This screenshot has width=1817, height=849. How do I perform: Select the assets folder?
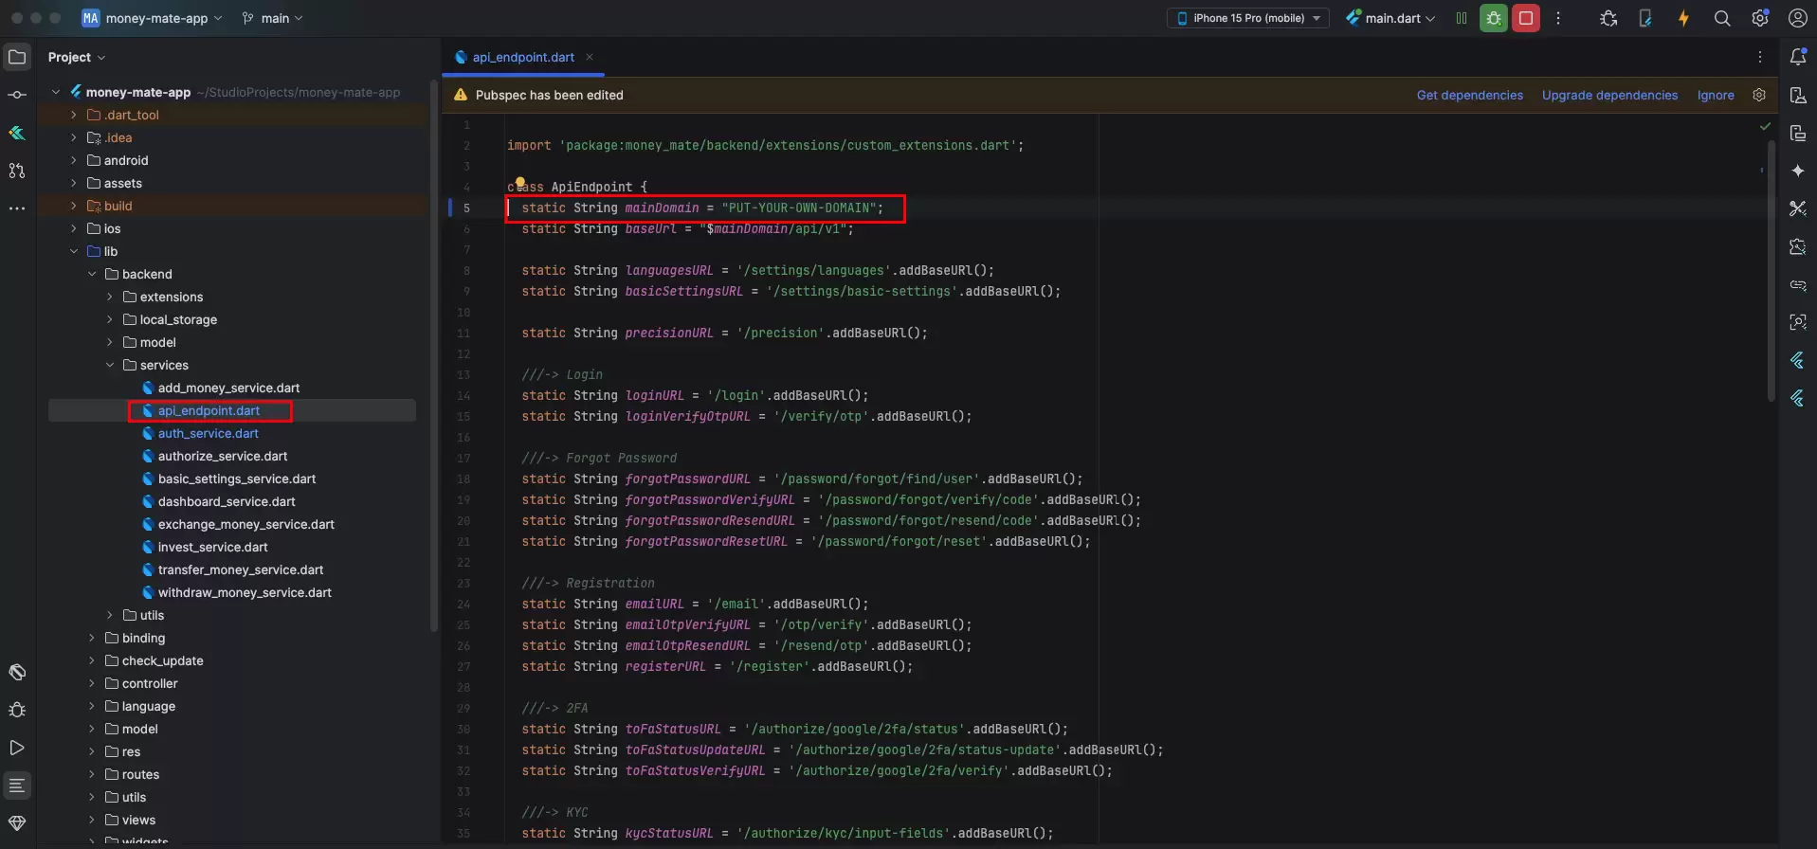(122, 183)
